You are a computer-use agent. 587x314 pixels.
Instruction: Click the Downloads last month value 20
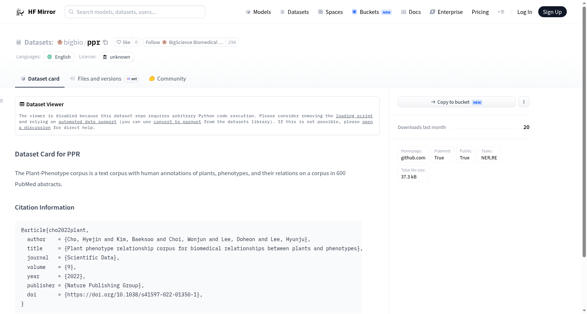pos(526,127)
